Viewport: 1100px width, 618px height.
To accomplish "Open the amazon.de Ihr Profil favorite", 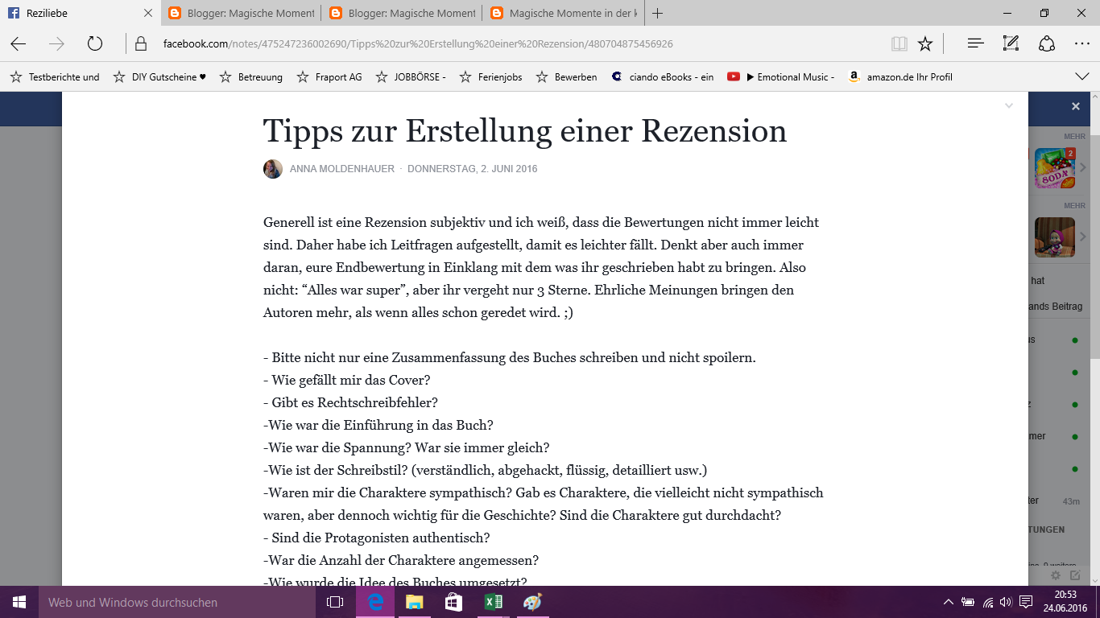I will point(900,77).
